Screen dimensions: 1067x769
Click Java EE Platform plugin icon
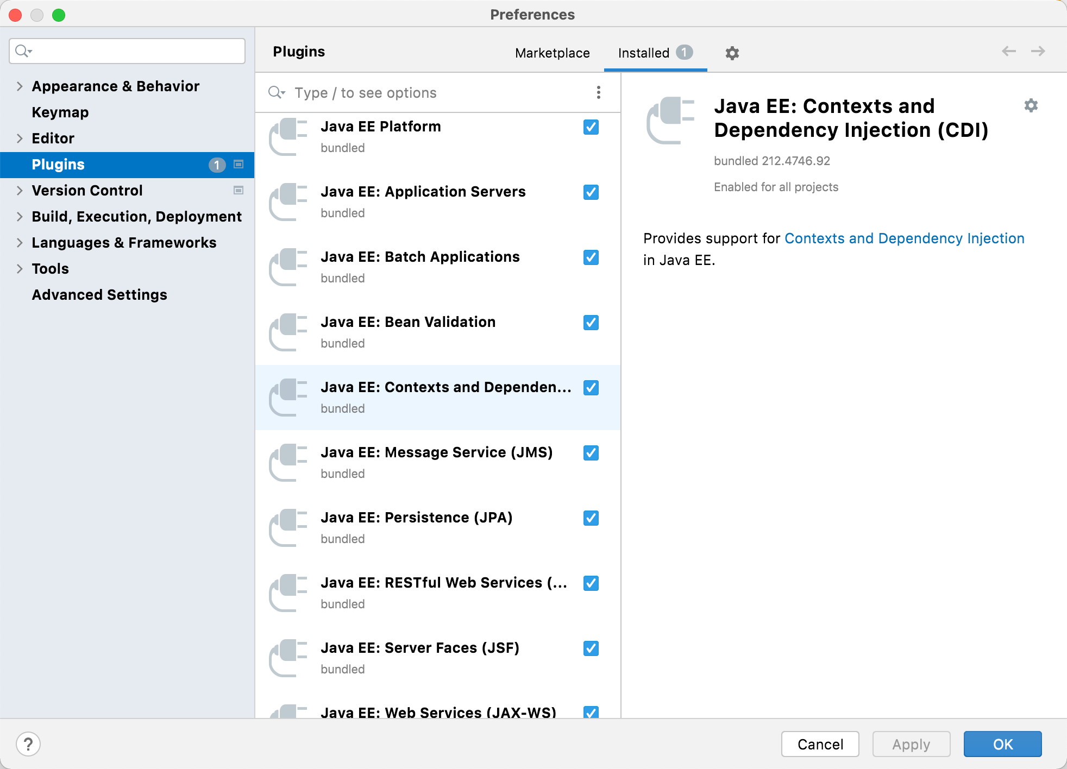[x=288, y=136]
